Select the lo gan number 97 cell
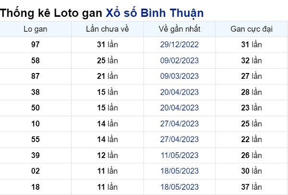The width and height of the screenshot is (288, 195). [x=36, y=45]
